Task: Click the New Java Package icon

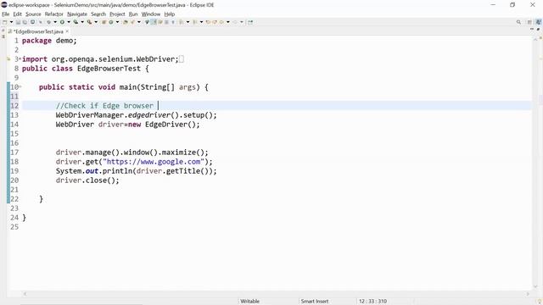Action: tap(104, 22)
